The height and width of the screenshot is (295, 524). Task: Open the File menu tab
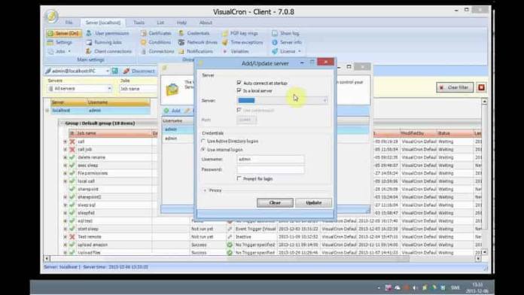pos(69,23)
